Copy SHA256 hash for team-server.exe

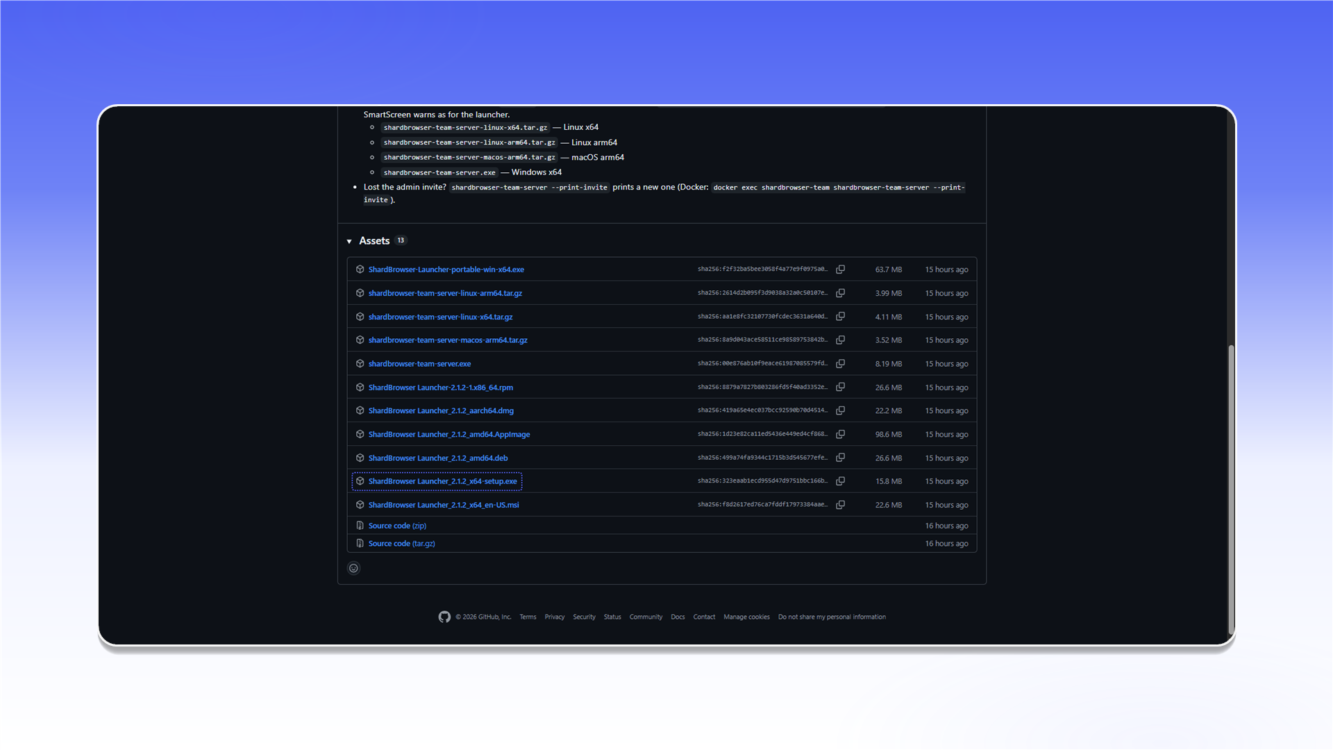pyautogui.click(x=840, y=364)
